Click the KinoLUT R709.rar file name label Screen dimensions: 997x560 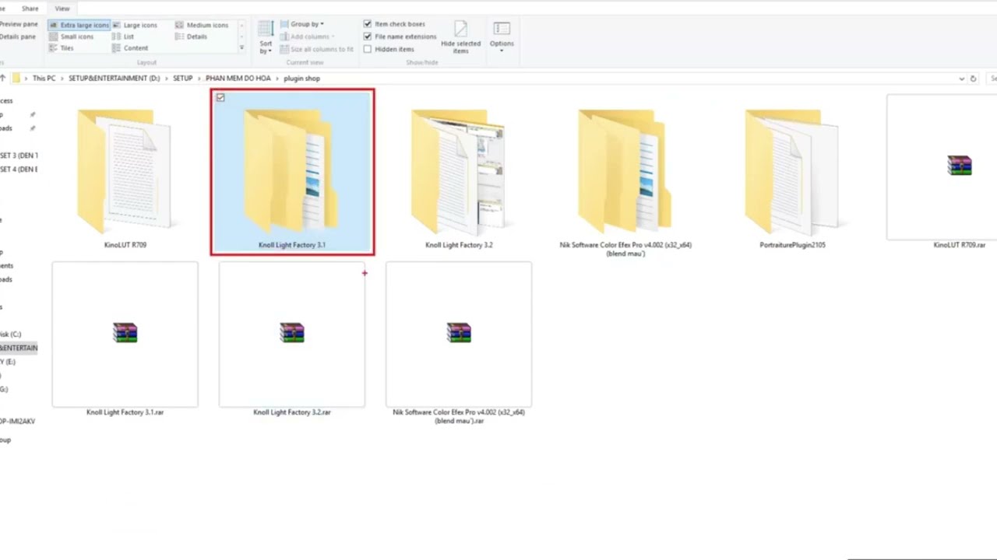point(959,245)
